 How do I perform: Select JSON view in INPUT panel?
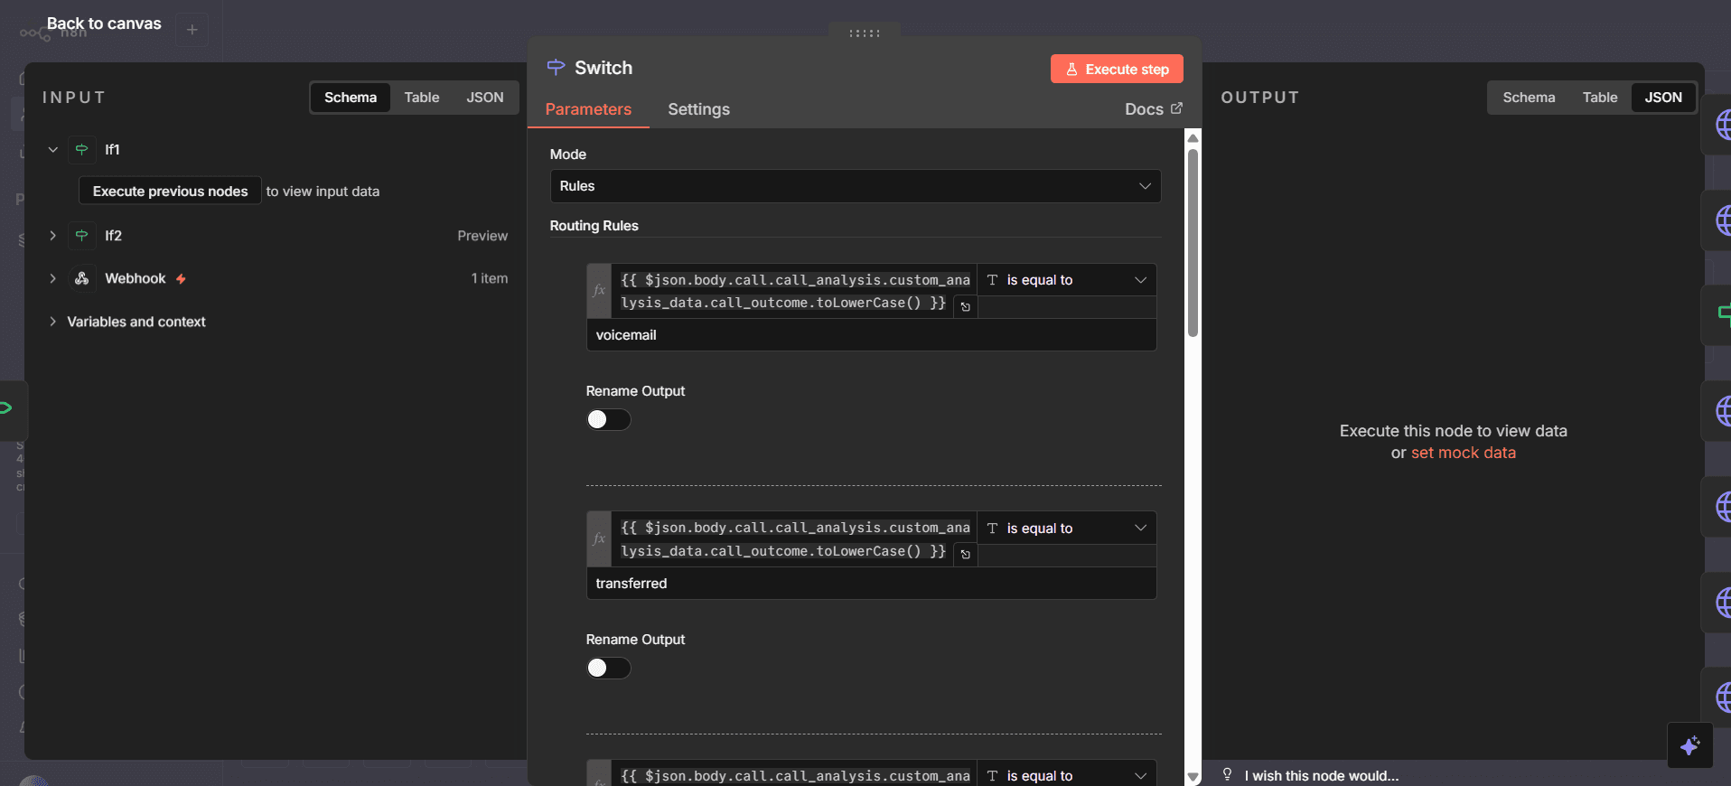pos(485,98)
